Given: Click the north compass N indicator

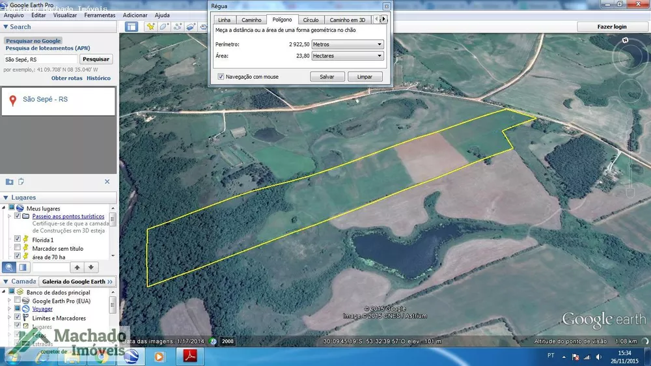Looking at the screenshot, I should coord(625,40).
